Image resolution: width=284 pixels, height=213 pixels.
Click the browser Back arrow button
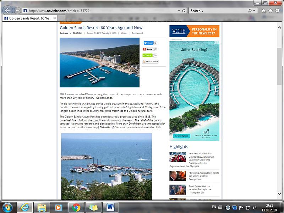tap(8, 10)
